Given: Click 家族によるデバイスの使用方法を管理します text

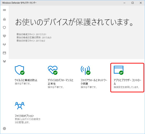Looking at the screenshot, I should pyautogui.click(x=28, y=121).
